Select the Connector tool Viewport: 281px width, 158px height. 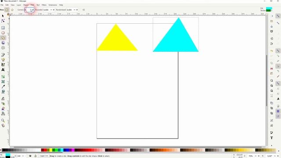3,114
